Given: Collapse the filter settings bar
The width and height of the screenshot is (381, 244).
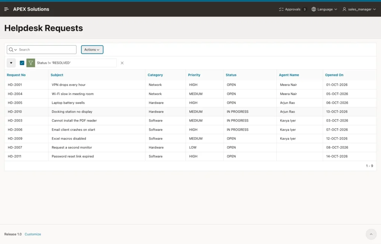Looking at the screenshot, I should [11, 63].
